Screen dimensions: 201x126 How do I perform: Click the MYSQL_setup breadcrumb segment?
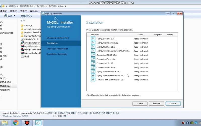coord(56,6)
